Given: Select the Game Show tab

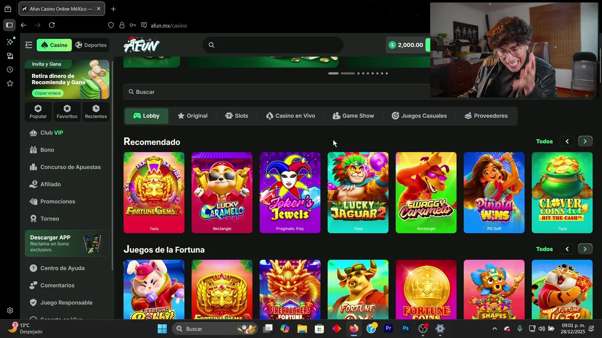Looking at the screenshot, I should [x=353, y=116].
